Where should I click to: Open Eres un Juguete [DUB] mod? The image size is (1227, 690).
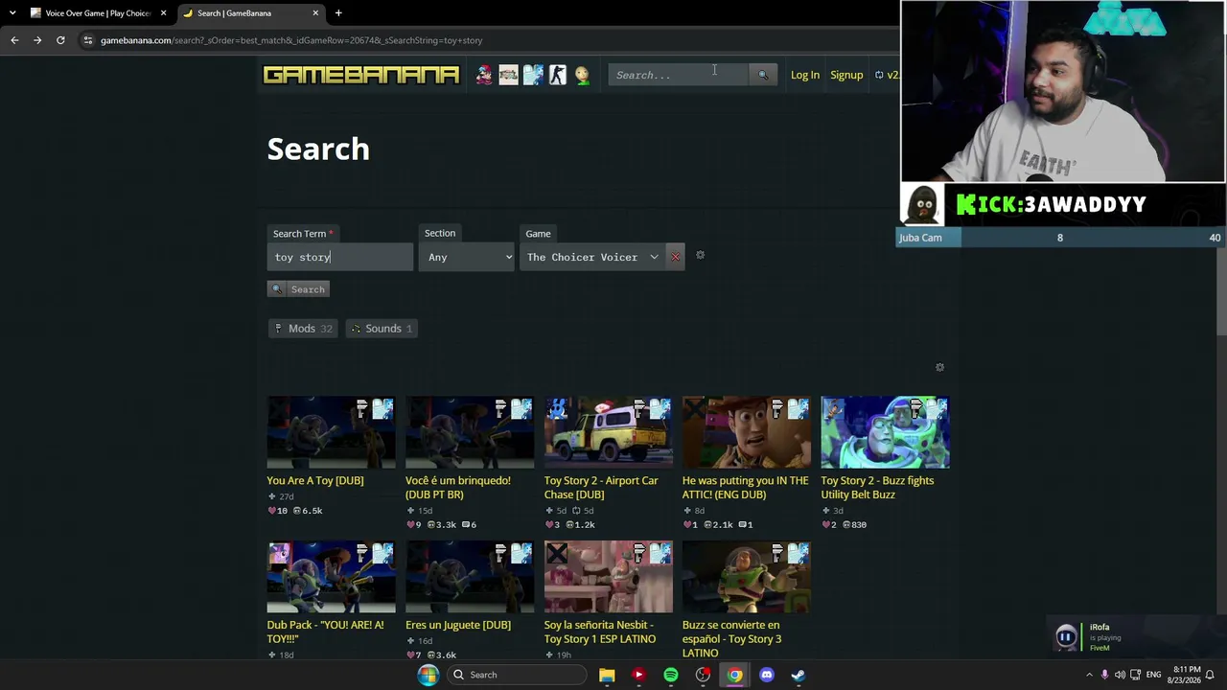pos(458,625)
